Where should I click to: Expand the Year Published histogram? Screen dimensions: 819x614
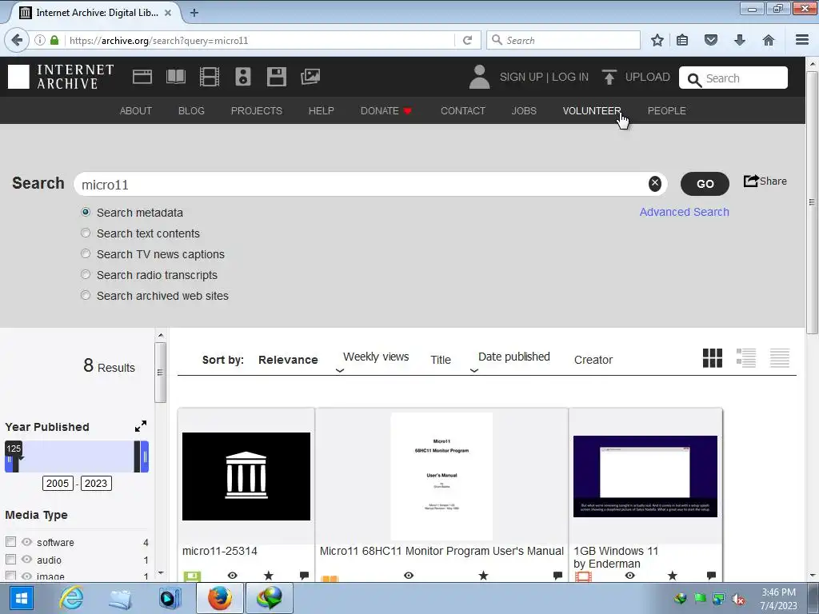click(x=141, y=426)
